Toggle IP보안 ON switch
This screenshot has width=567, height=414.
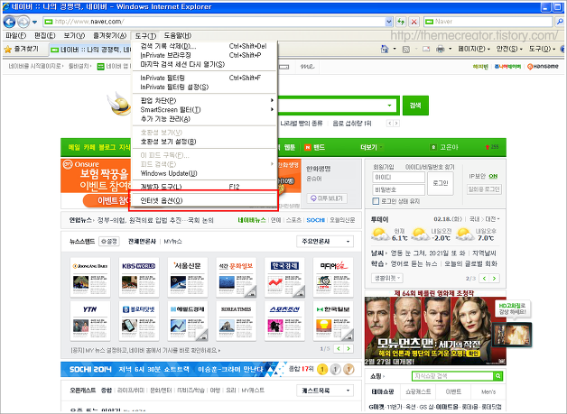[x=493, y=176]
